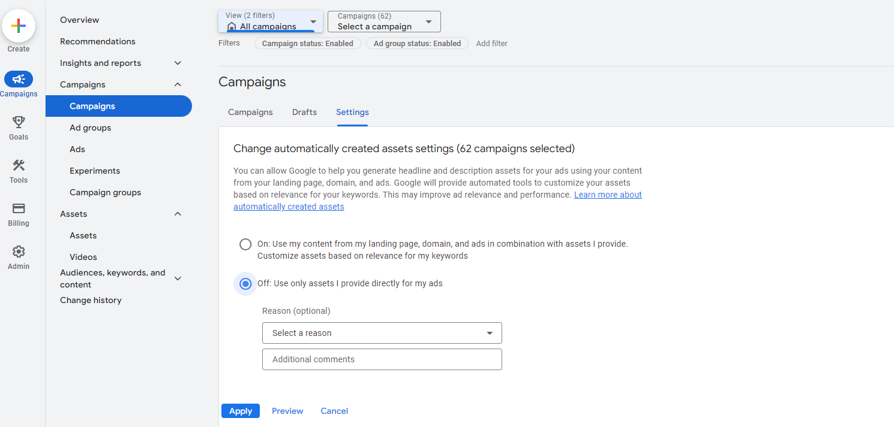Open the Select a reason dropdown
The width and height of the screenshot is (894, 427).
click(x=382, y=333)
